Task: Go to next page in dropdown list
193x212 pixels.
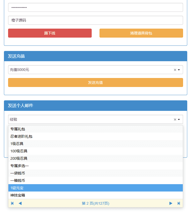Action: tap(171, 203)
